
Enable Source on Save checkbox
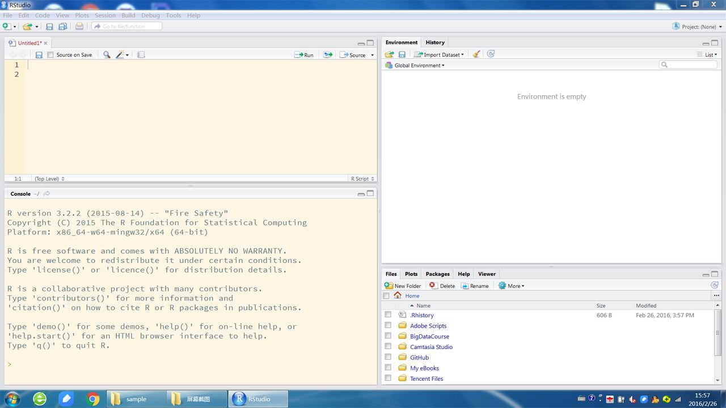click(50, 55)
